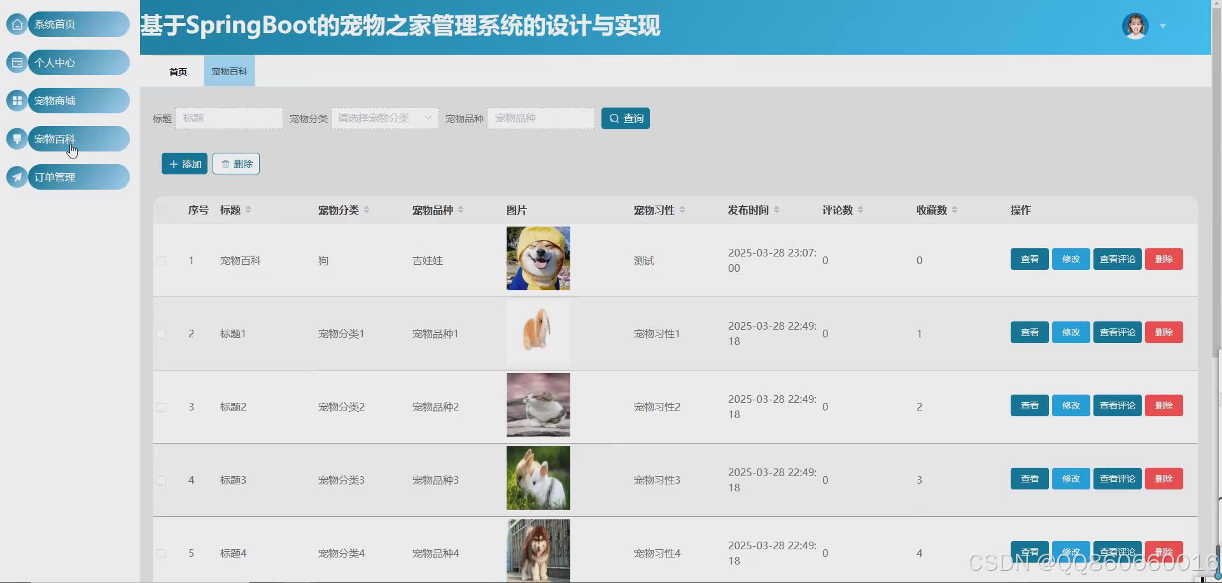The width and height of the screenshot is (1222, 583).
Task: Sort by 评论数 column arrows
Action: point(860,210)
